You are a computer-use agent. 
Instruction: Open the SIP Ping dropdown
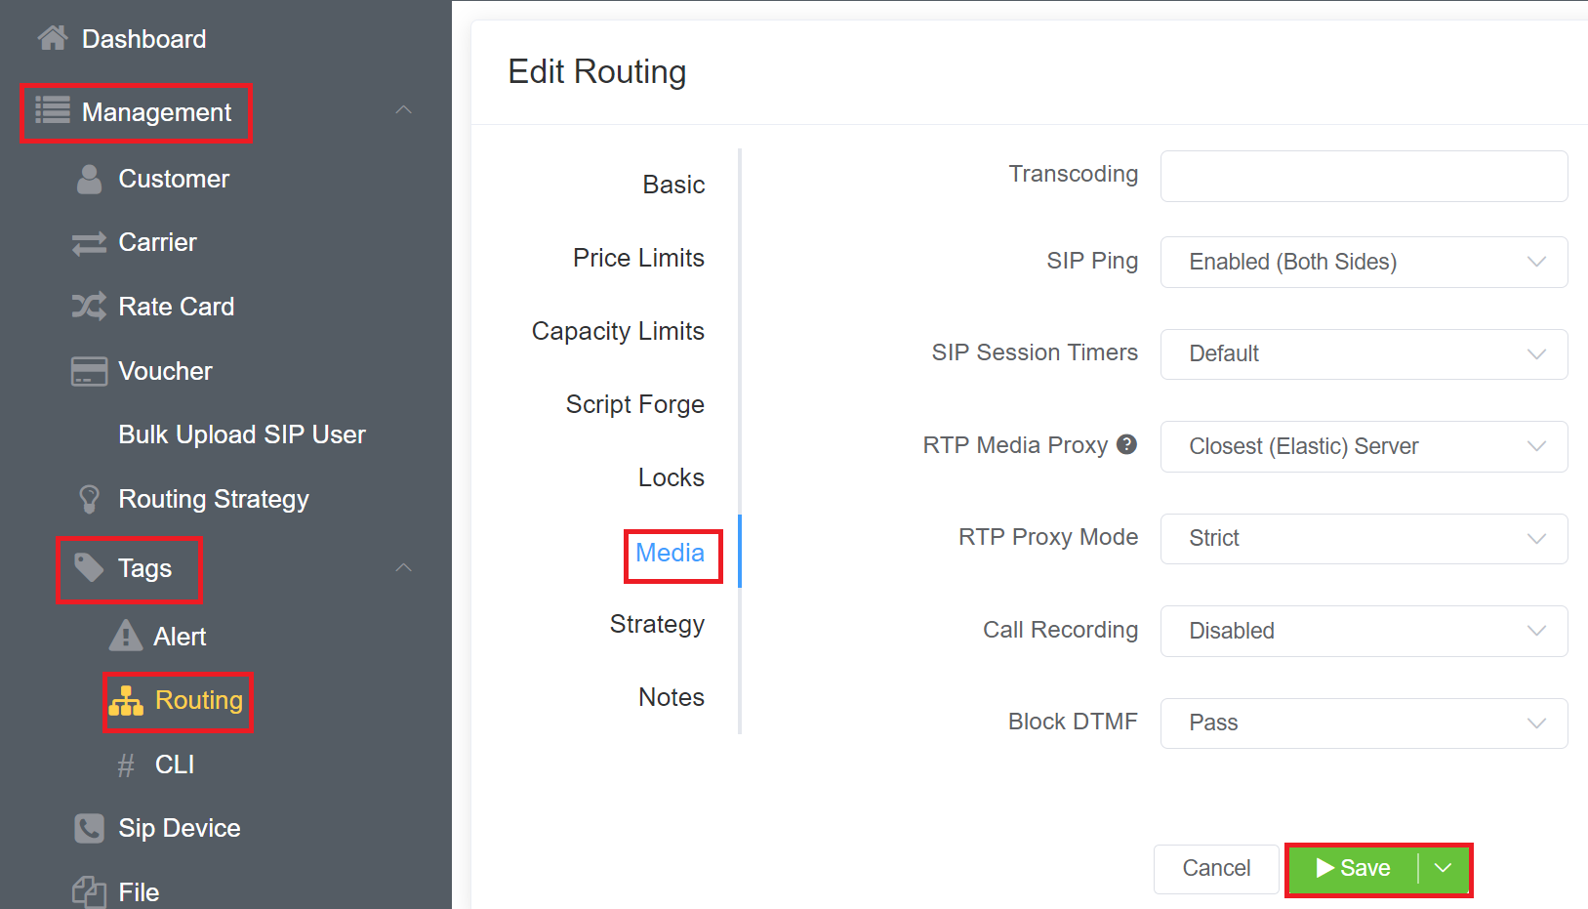click(1363, 262)
